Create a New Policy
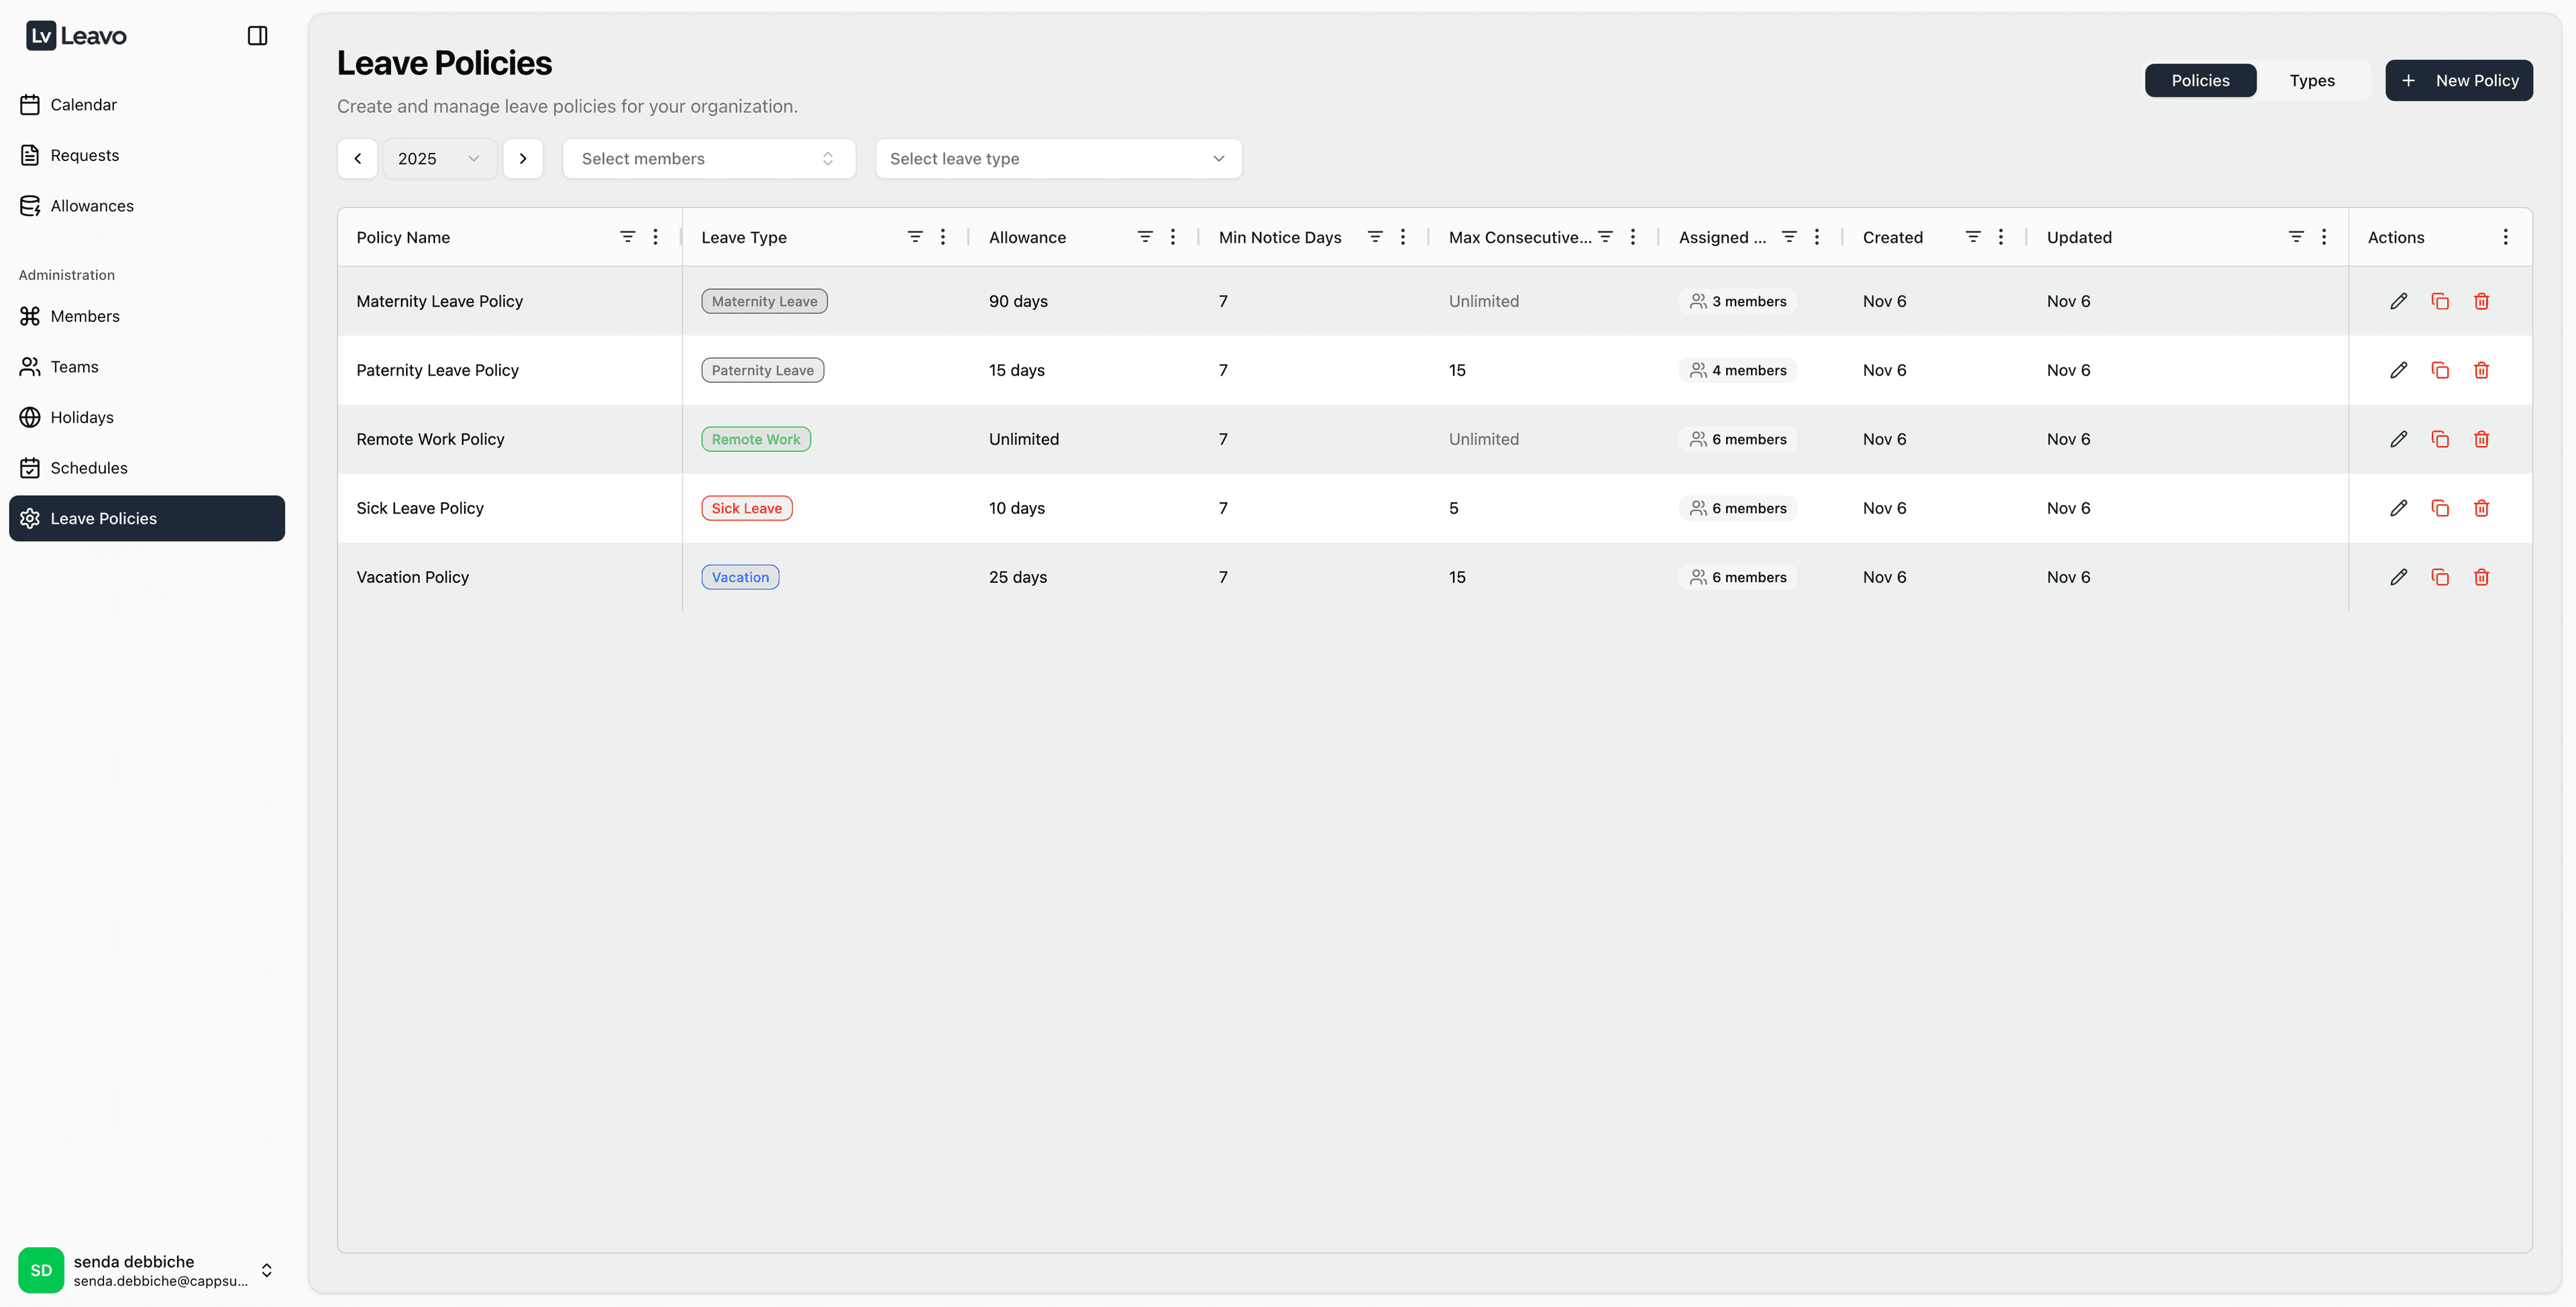2576x1307 pixels. point(2458,80)
